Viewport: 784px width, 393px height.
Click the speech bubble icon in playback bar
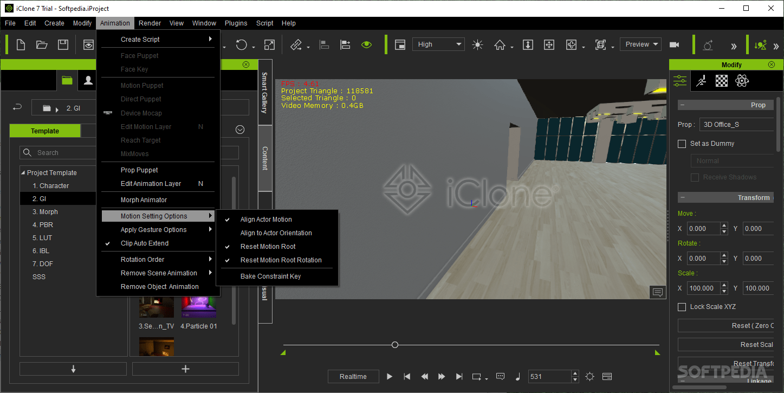click(x=500, y=376)
